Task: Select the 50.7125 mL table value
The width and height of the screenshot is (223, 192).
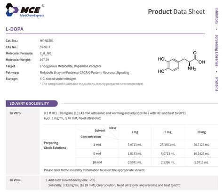Action: [x=201, y=145]
